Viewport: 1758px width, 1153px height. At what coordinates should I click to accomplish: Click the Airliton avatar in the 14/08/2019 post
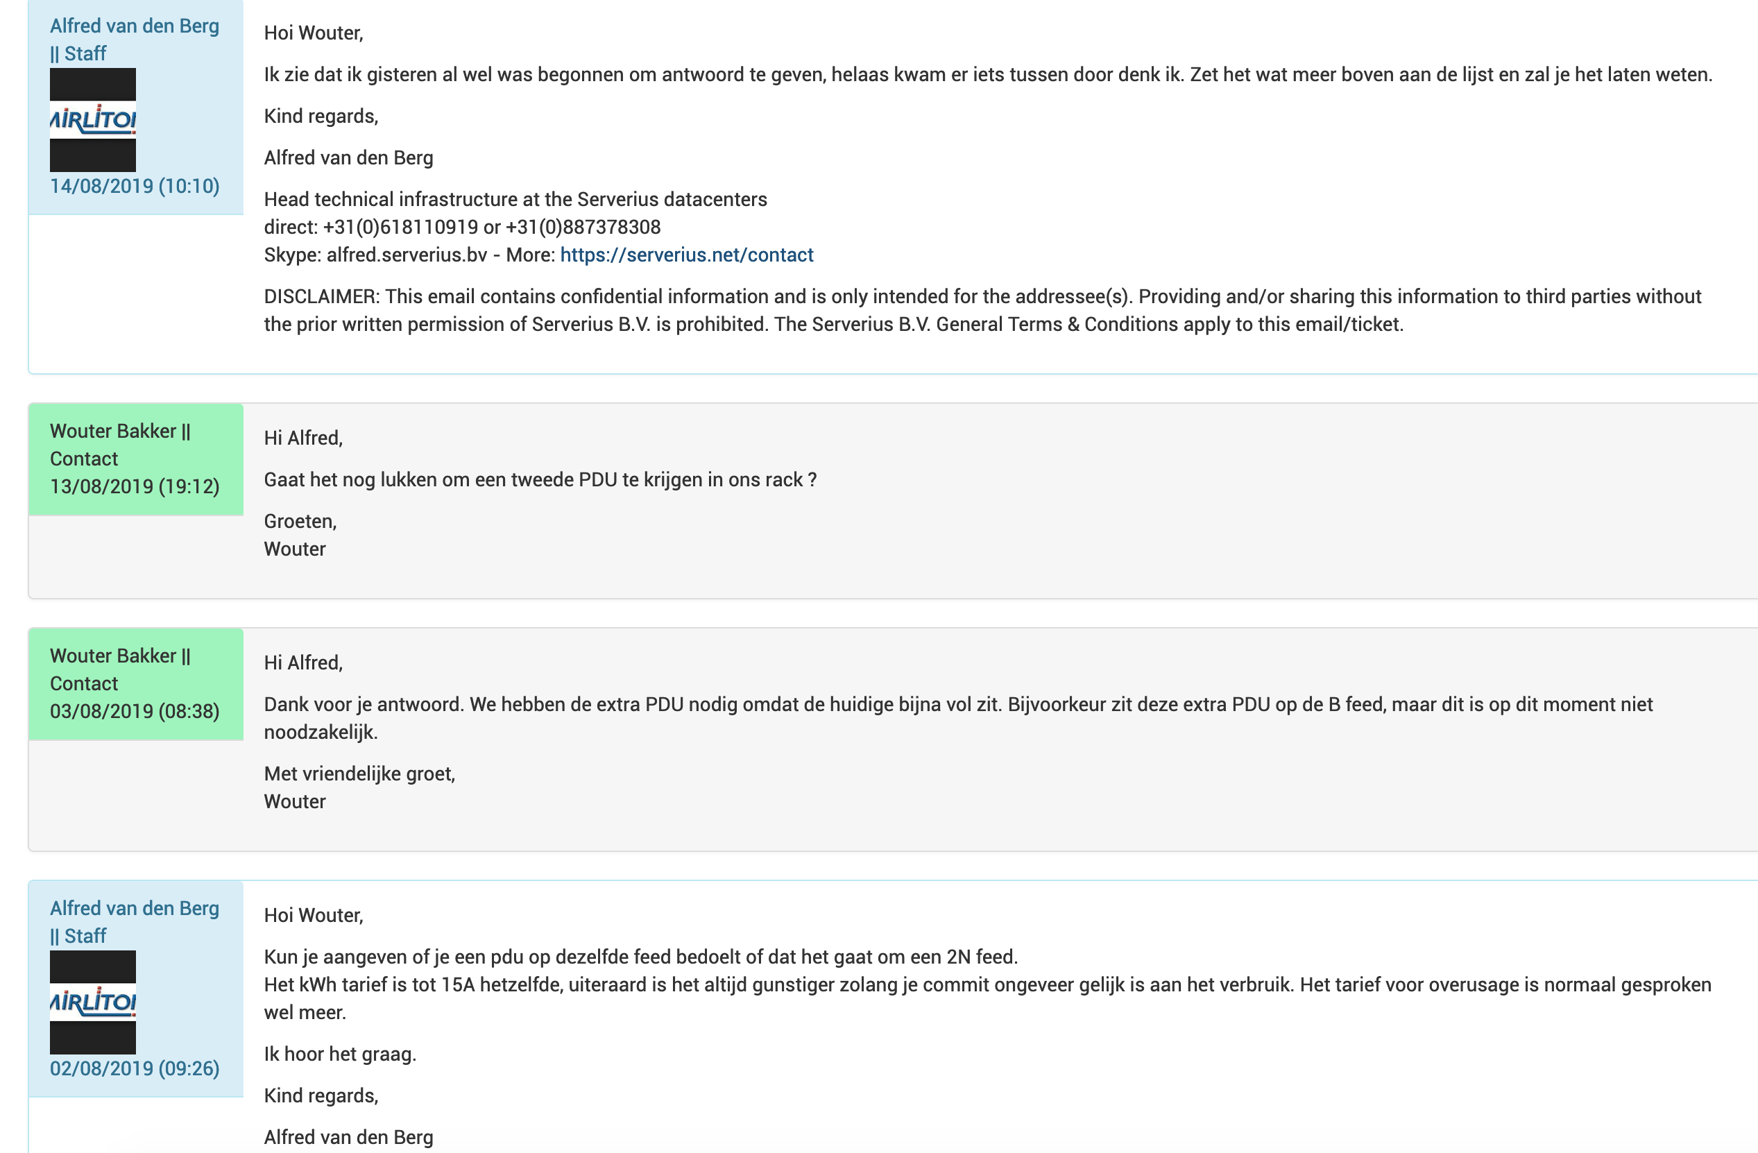(92, 119)
